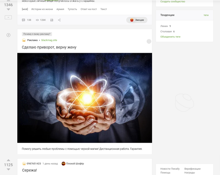Click the Почему я вижу рекламу? label
The height and width of the screenshot is (175, 220).
[x=37, y=34]
